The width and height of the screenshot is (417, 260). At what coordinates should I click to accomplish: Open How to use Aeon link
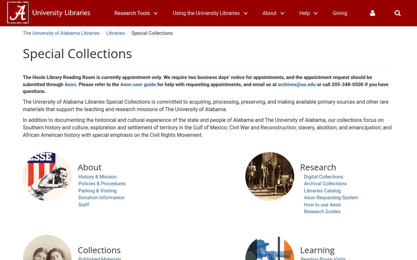[x=323, y=205]
